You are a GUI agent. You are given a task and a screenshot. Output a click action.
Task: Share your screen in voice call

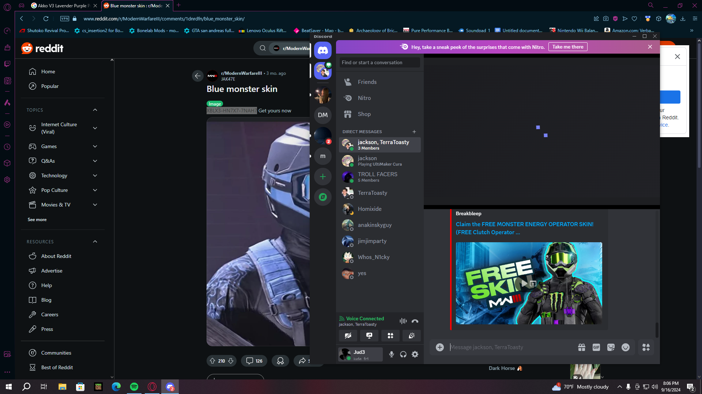[x=369, y=336]
